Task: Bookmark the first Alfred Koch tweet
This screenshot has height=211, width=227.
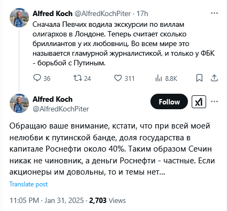Action: (x=199, y=78)
